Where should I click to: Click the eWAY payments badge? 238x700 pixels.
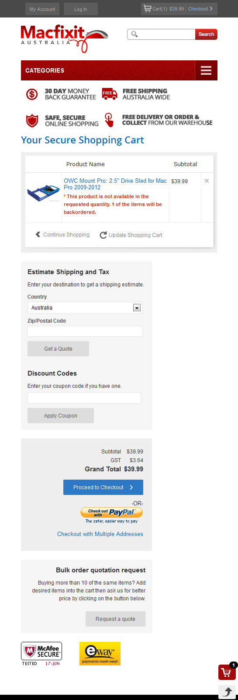click(100, 654)
